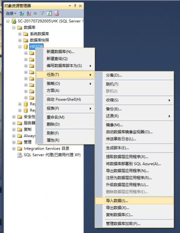Image resolution: width=180 pixels, height=233 pixels.
Task: Click the filter funnel toolbar icon
Action: tap(42, 13)
